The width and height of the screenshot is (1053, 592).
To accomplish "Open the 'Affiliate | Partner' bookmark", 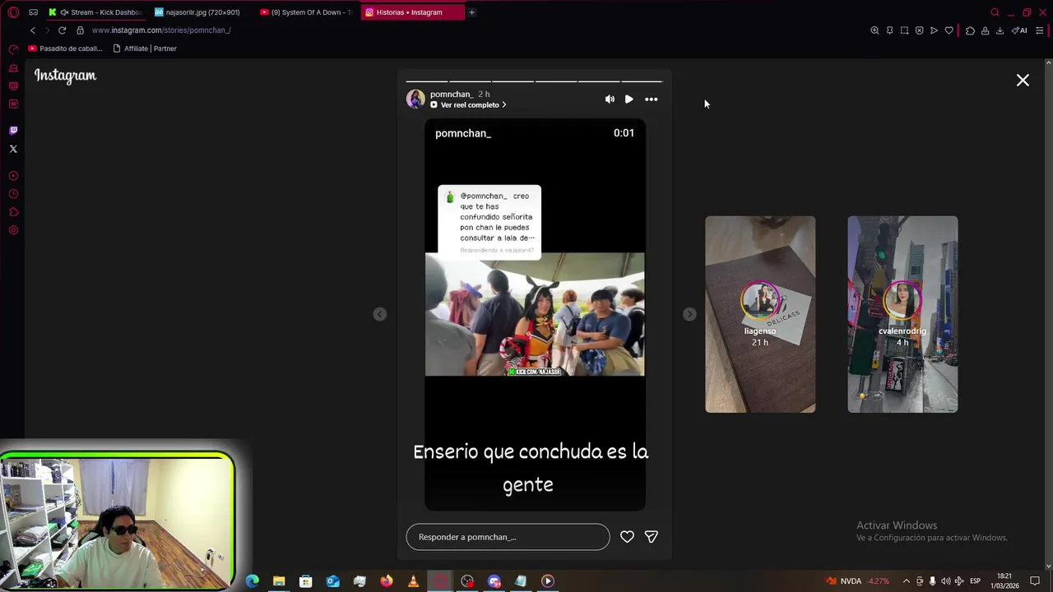I will tap(145, 49).
